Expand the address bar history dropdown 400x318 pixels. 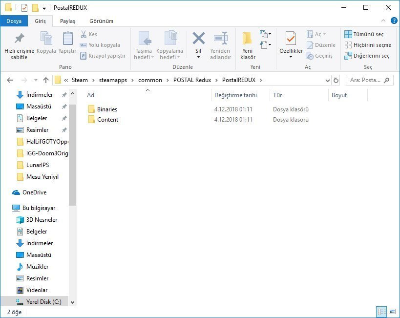[328, 81]
